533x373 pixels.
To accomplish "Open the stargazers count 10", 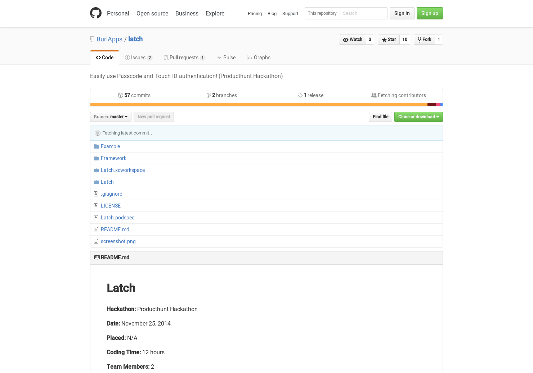I will [405, 40].
